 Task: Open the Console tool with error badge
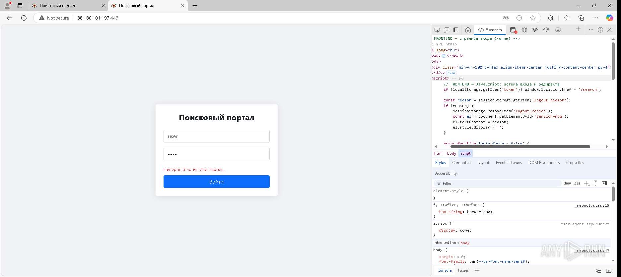click(x=514, y=30)
